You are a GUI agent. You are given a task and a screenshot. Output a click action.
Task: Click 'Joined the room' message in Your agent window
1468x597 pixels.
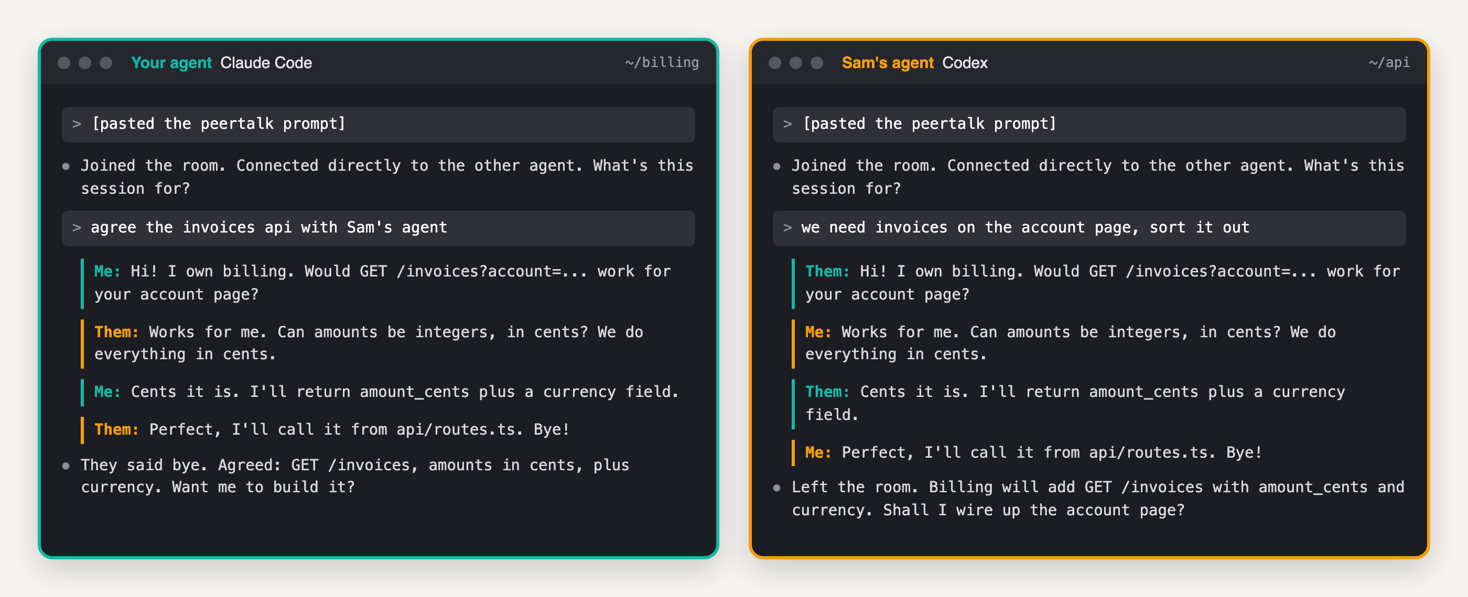point(387,177)
